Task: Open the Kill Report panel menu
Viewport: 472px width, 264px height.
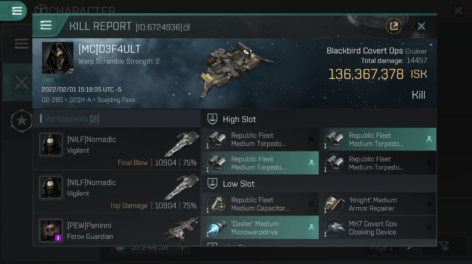Action: coord(46,25)
